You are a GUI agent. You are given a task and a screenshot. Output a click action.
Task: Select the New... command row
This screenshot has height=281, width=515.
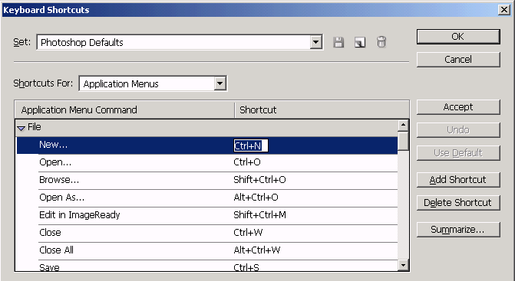click(207, 145)
